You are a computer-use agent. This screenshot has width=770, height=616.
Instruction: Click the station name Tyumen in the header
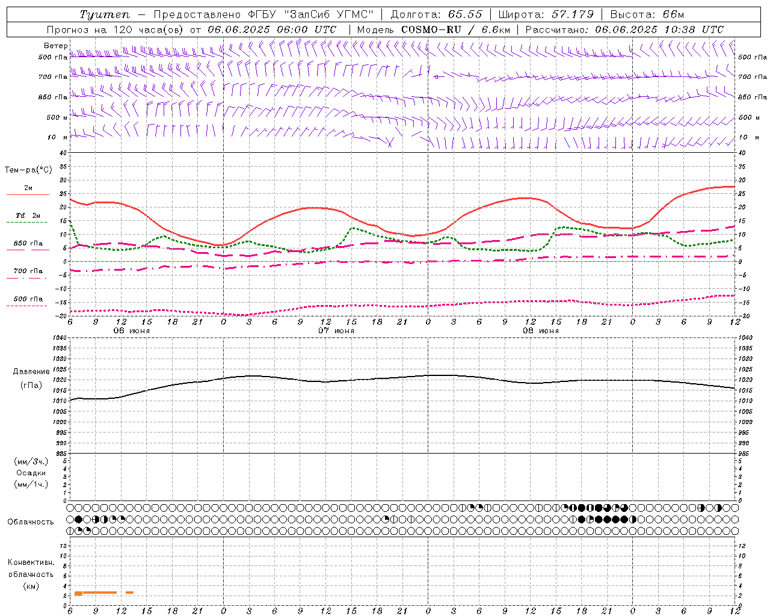point(105,14)
